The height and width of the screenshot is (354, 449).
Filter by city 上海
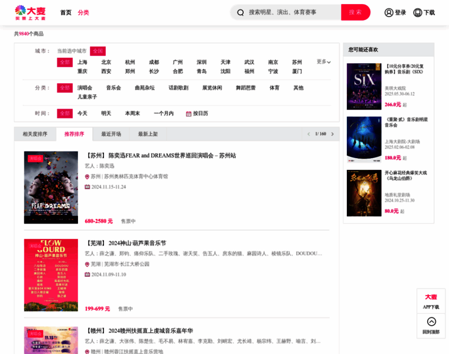pos(82,63)
